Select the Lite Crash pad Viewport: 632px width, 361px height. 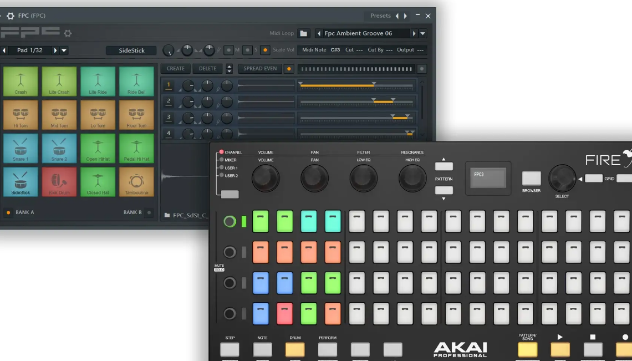coord(59,82)
